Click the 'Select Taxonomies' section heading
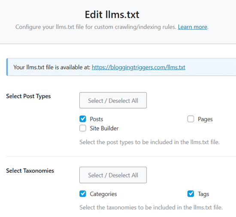Screen dimensions: 236x217 30,171
